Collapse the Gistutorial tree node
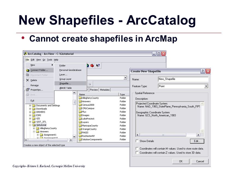The image size is (233, 175). tap(30, 125)
